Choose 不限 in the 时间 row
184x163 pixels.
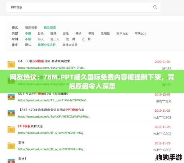(x=28, y=39)
